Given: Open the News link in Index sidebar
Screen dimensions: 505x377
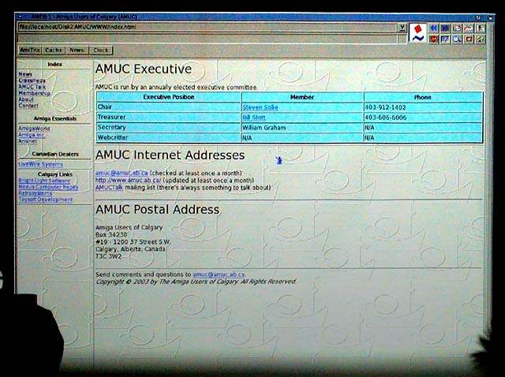Looking at the screenshot, I should pyautogui.click(x=25, y=74).
